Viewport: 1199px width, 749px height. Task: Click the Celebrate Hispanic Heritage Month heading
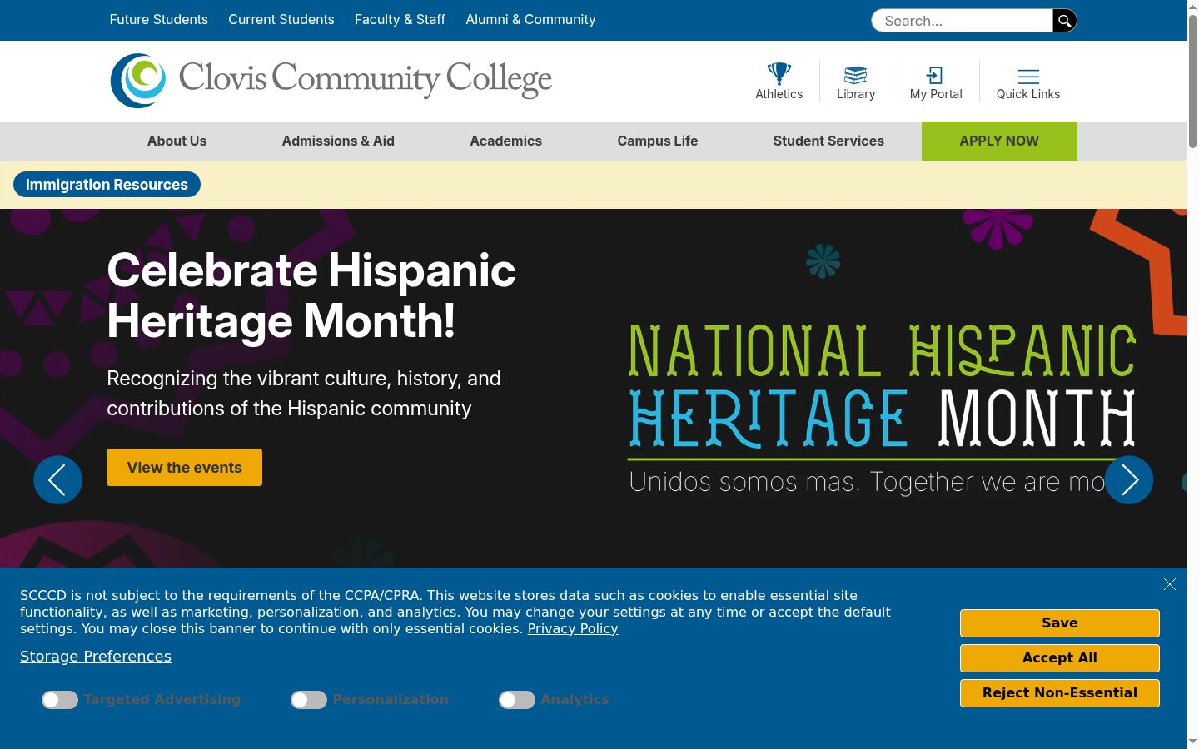tap(311, 295)
